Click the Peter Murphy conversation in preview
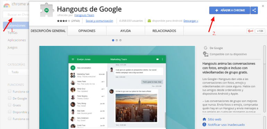 click(87, 97)
